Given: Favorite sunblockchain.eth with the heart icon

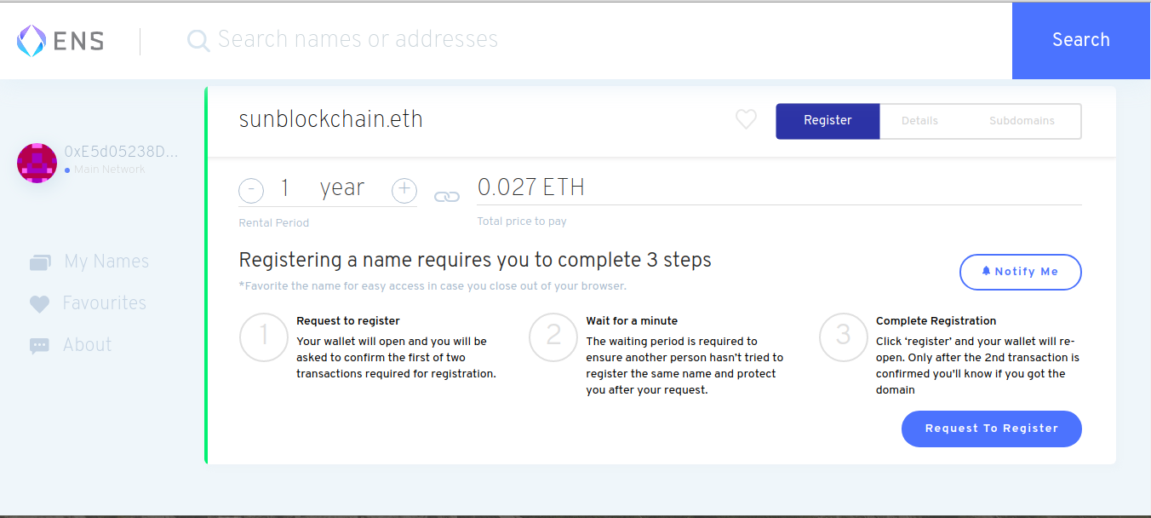Looking at the screenshot, I should (x=746, y=120).
